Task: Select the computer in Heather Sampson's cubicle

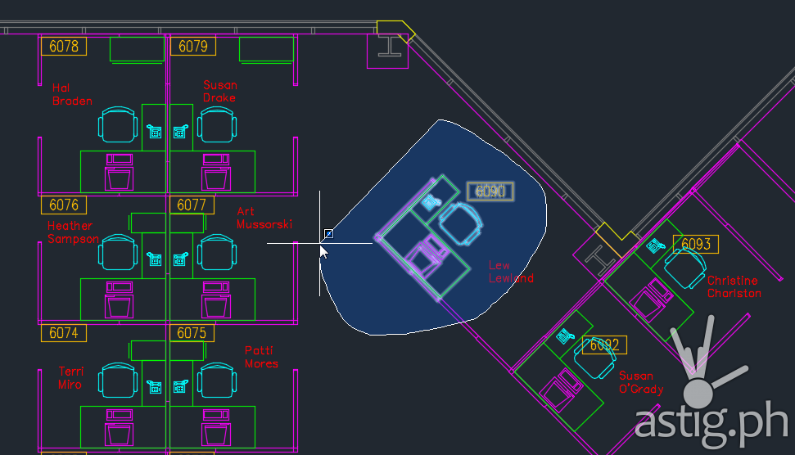Action: pyautogui.click(x=120, y=300)
